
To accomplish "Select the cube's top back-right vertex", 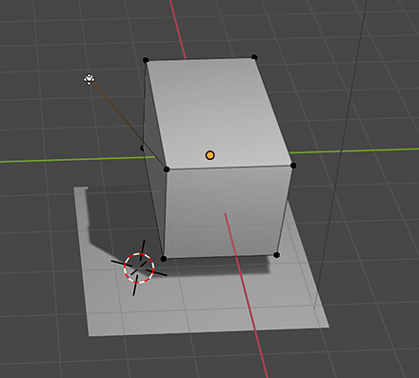I will click(254, 57).
